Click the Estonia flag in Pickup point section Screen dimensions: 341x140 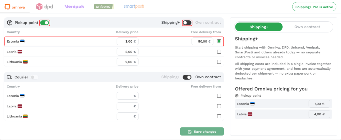click(x=22, y=41)
